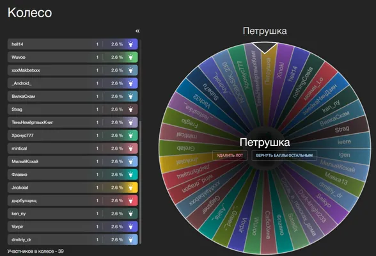Viewport: 376px width, 256px height.
Task: Select the МилыйКохай name in the list
Action: click(25, 161)
